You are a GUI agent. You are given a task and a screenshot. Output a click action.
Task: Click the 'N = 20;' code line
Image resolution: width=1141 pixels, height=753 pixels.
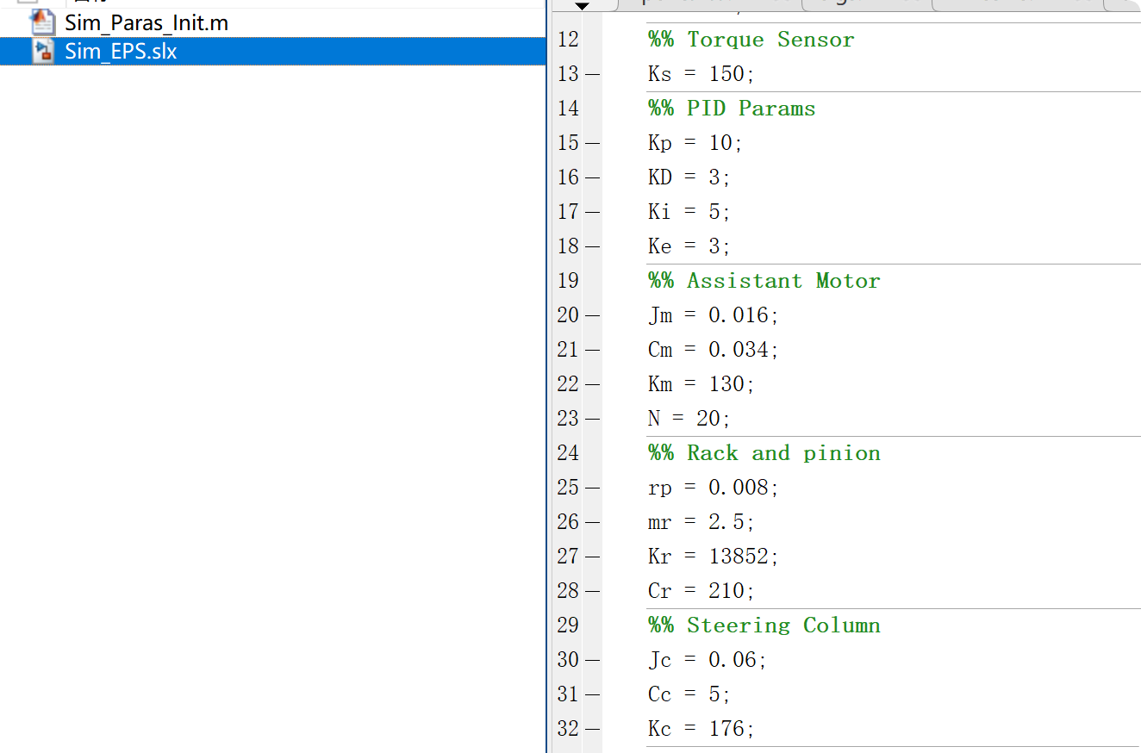click(x=689, y=419)
